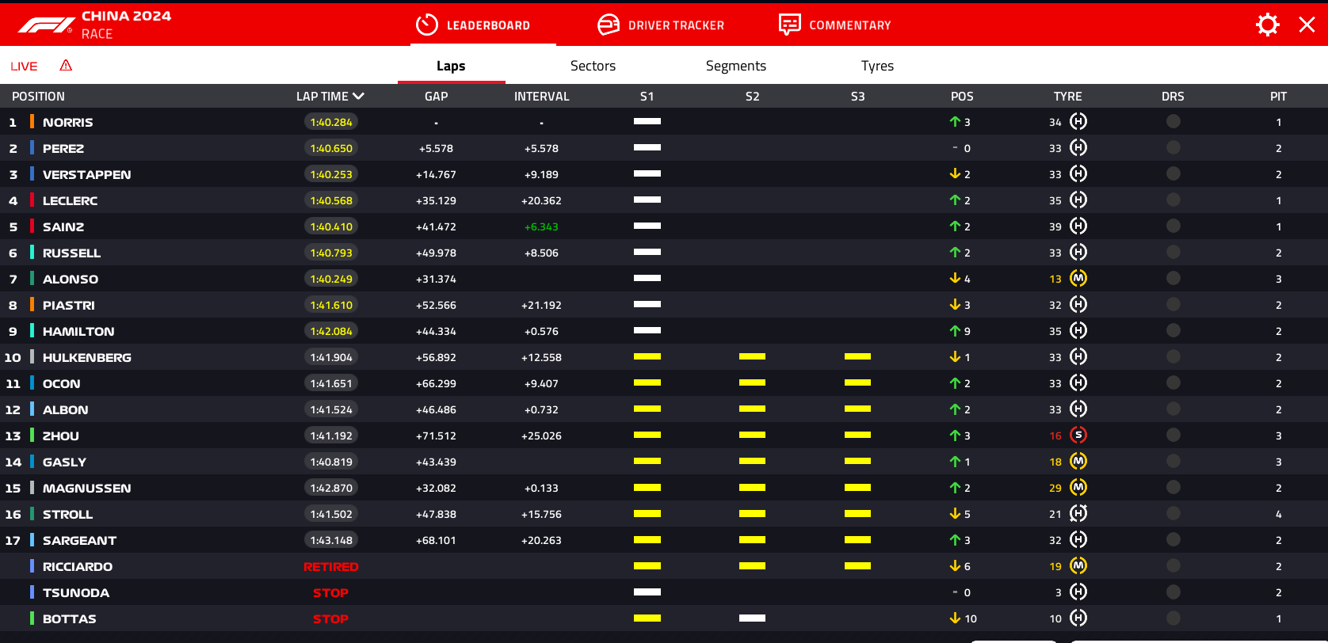Click Hamilton's hard tyre icon
Image resolution: width=1328 pixels, height=643 pixels.
pos(1078,330)
